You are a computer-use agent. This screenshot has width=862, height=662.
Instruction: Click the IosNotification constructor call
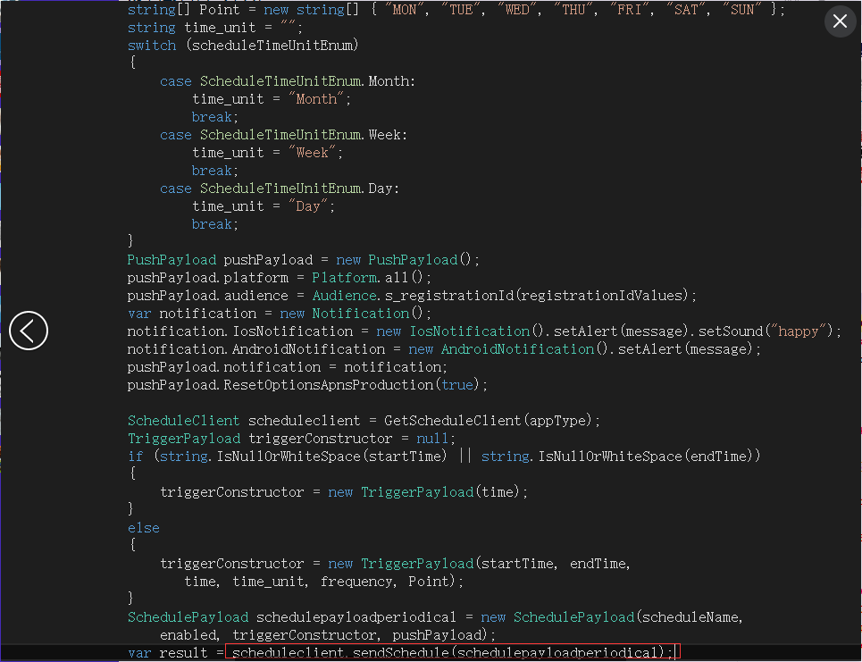pyautogui.click(x=469, y=331)
